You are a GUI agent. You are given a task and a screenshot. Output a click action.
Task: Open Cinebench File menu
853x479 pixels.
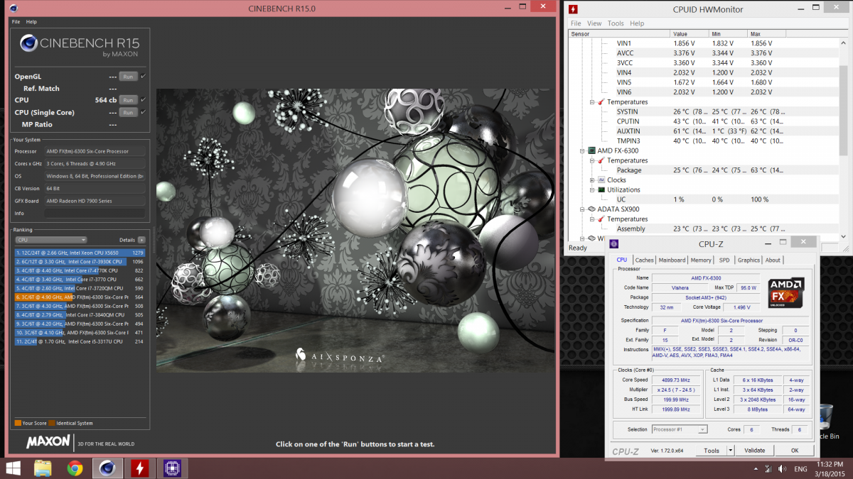point(16,22)
